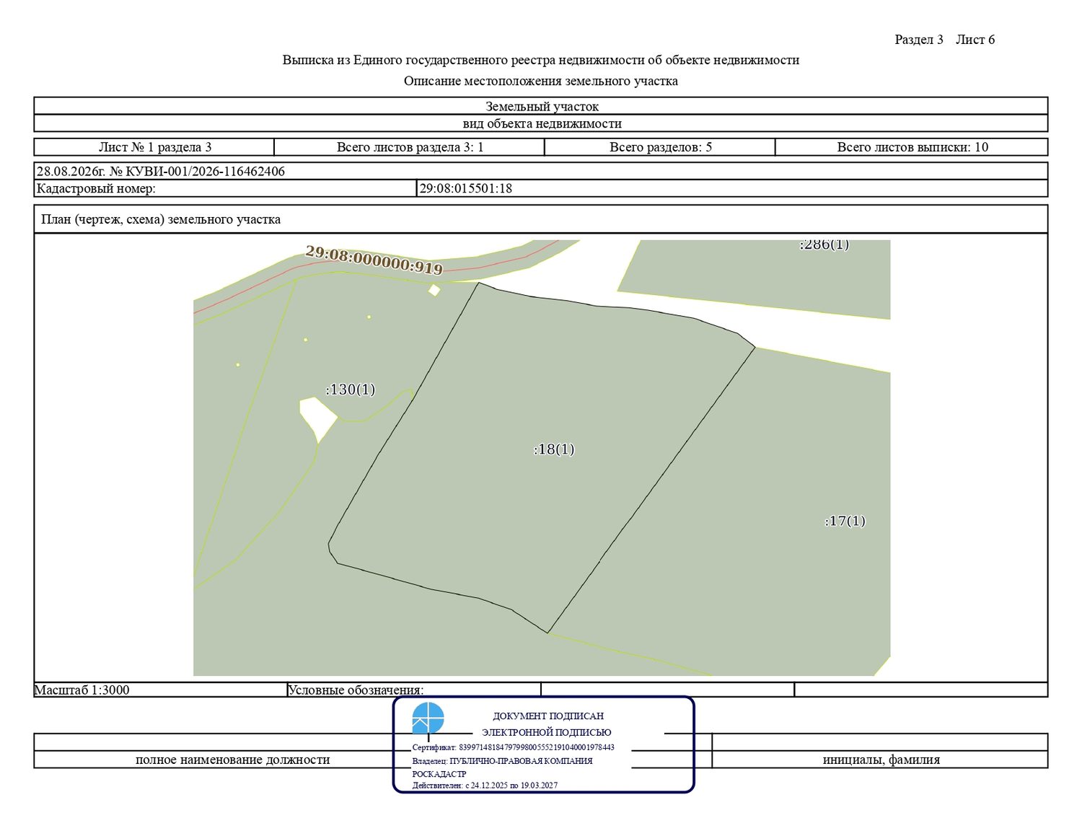Select the parcel label :17(1)
This screenshot has width=1082, height=836.
(845, 521)
